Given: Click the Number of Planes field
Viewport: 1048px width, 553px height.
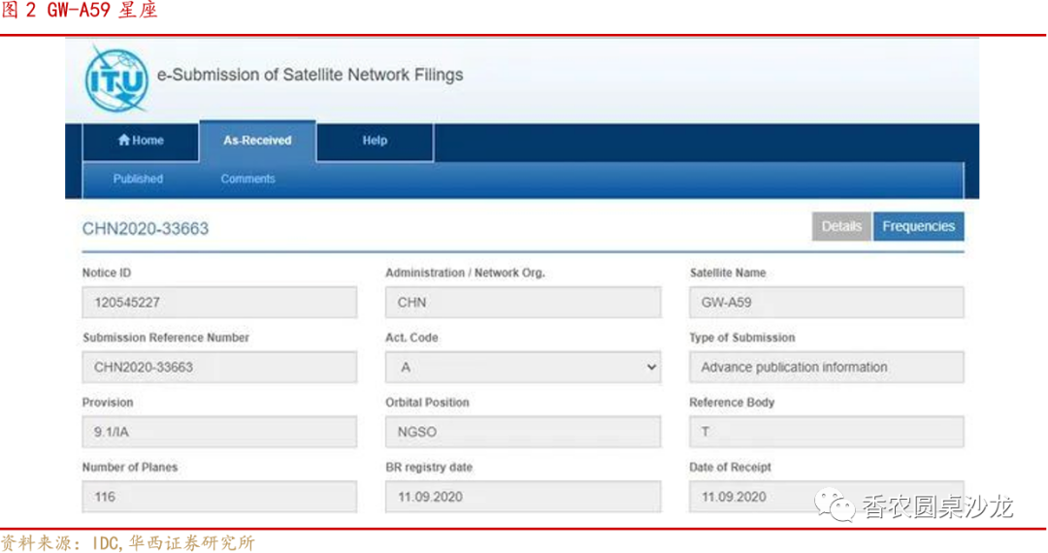Looking at the screenshot, I should coord(219,497).
